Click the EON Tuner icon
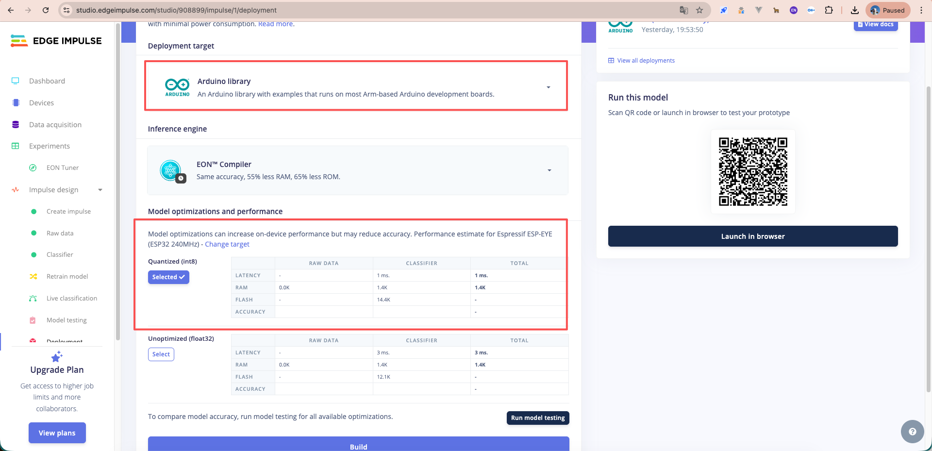The image size is (932, 451). click(33, 168)
